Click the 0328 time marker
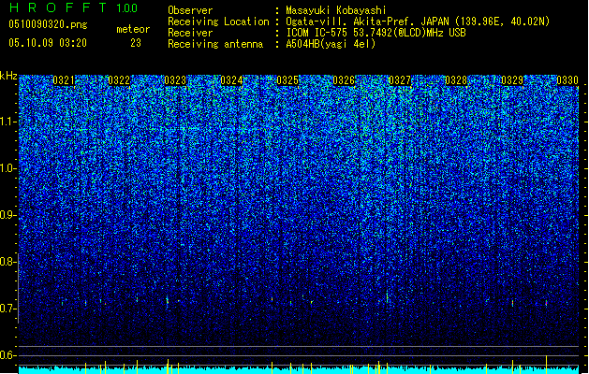589x374 pixels. coord(456,80)
